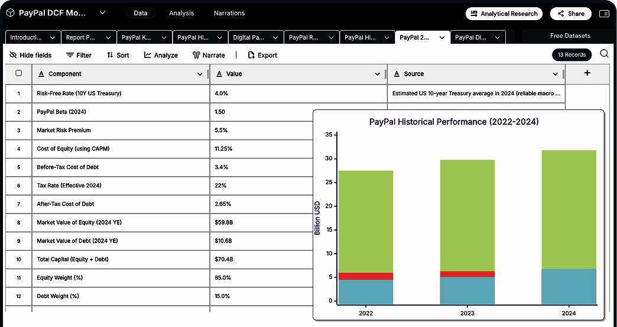Open the Sort tool

(x=118, y=55)
